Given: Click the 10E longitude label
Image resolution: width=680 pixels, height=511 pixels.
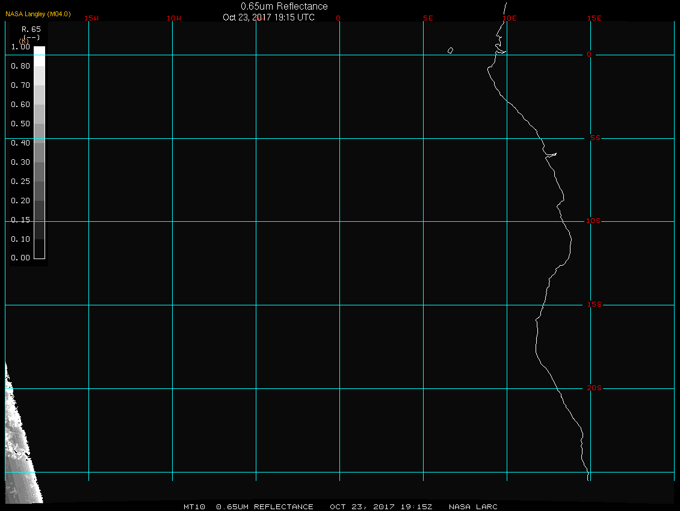Looking at the screenshot, I should coord(510,18).
